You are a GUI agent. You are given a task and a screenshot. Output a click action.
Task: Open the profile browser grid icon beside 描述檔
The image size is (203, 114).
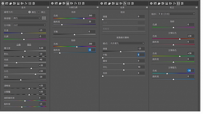tap(44, 18)
